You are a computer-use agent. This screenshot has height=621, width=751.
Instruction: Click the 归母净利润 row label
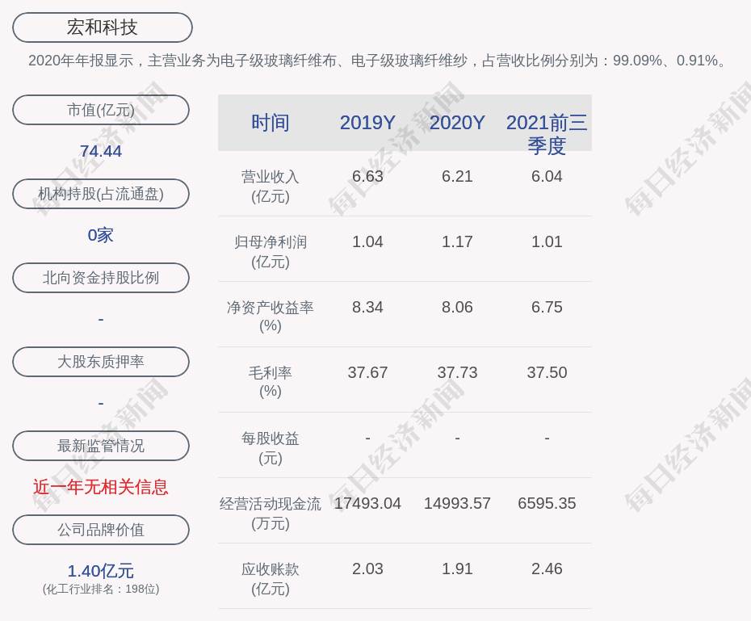(271, 251)
